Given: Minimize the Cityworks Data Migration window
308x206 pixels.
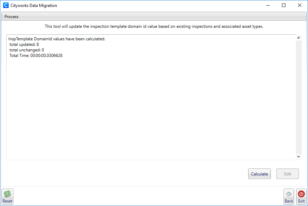Looking at the screenshot, I should (268, 5).
